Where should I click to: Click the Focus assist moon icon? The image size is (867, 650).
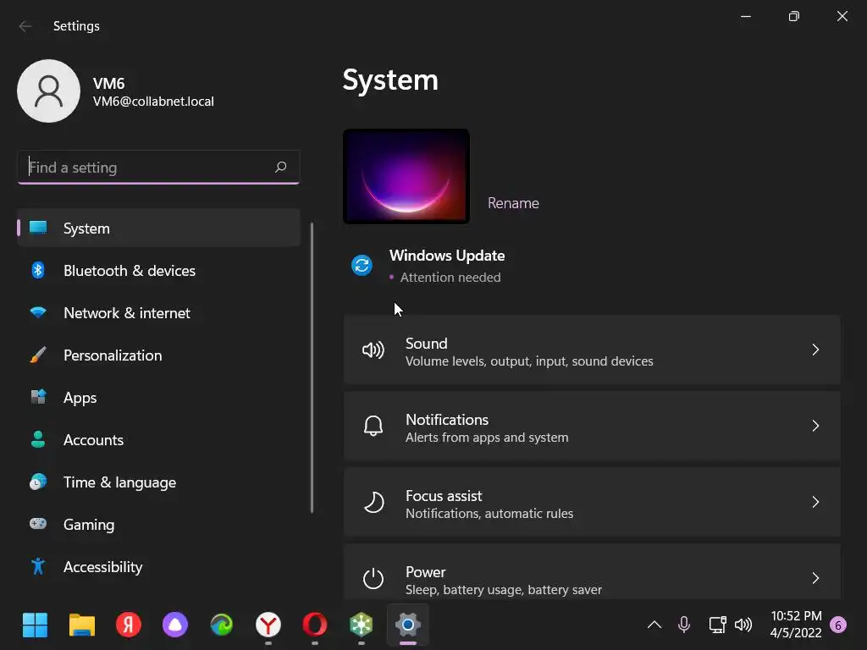click(x=373, y=503)
